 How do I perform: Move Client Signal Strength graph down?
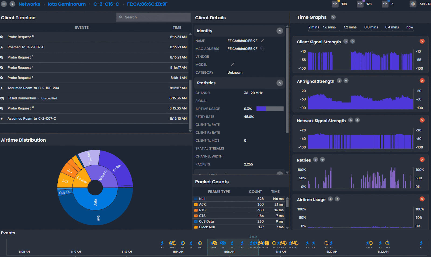point(346,41)
